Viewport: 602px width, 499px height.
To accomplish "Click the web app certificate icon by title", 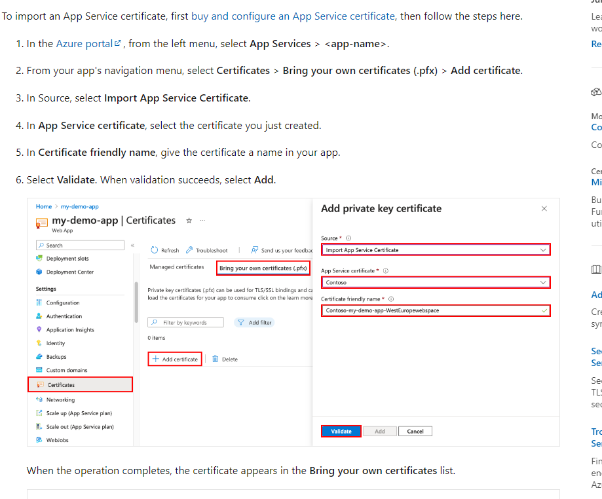I will pyautogui.click(x=41, y=223).
